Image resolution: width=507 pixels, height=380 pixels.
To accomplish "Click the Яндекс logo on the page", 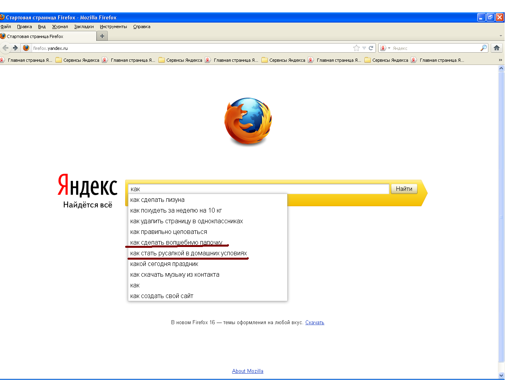I will [x=88, y=185].
